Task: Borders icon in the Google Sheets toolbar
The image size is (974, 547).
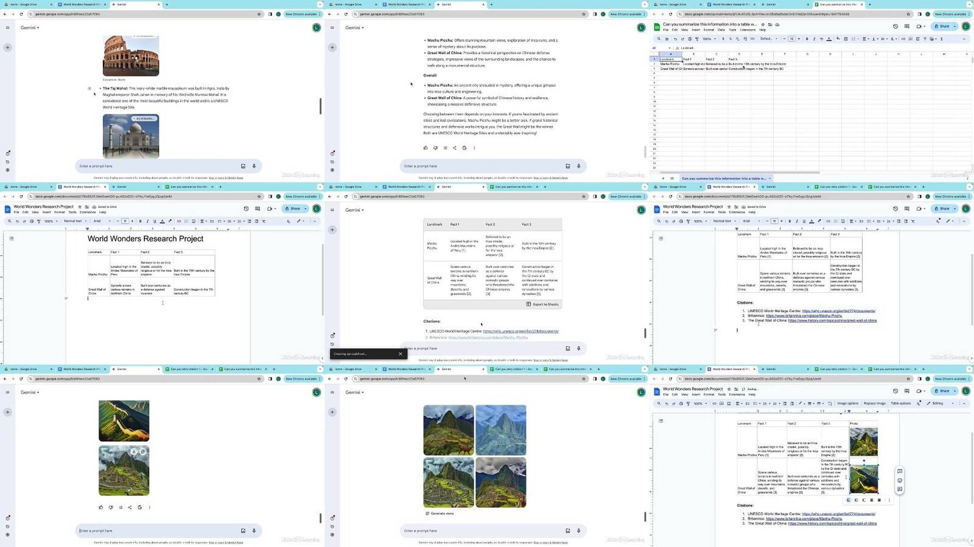Action: 846,39
